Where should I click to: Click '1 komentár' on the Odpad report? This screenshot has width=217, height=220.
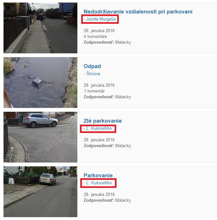pos(94,91)
